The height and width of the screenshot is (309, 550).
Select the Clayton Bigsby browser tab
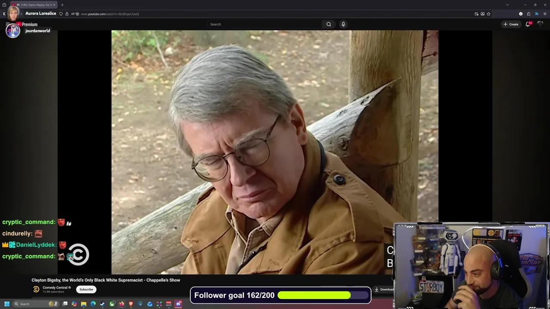[x=34, y=5]
